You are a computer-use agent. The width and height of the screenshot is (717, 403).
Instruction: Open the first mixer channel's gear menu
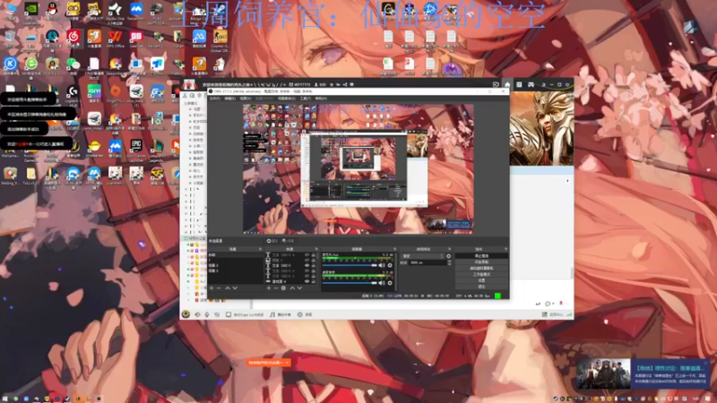coord(390,265)
